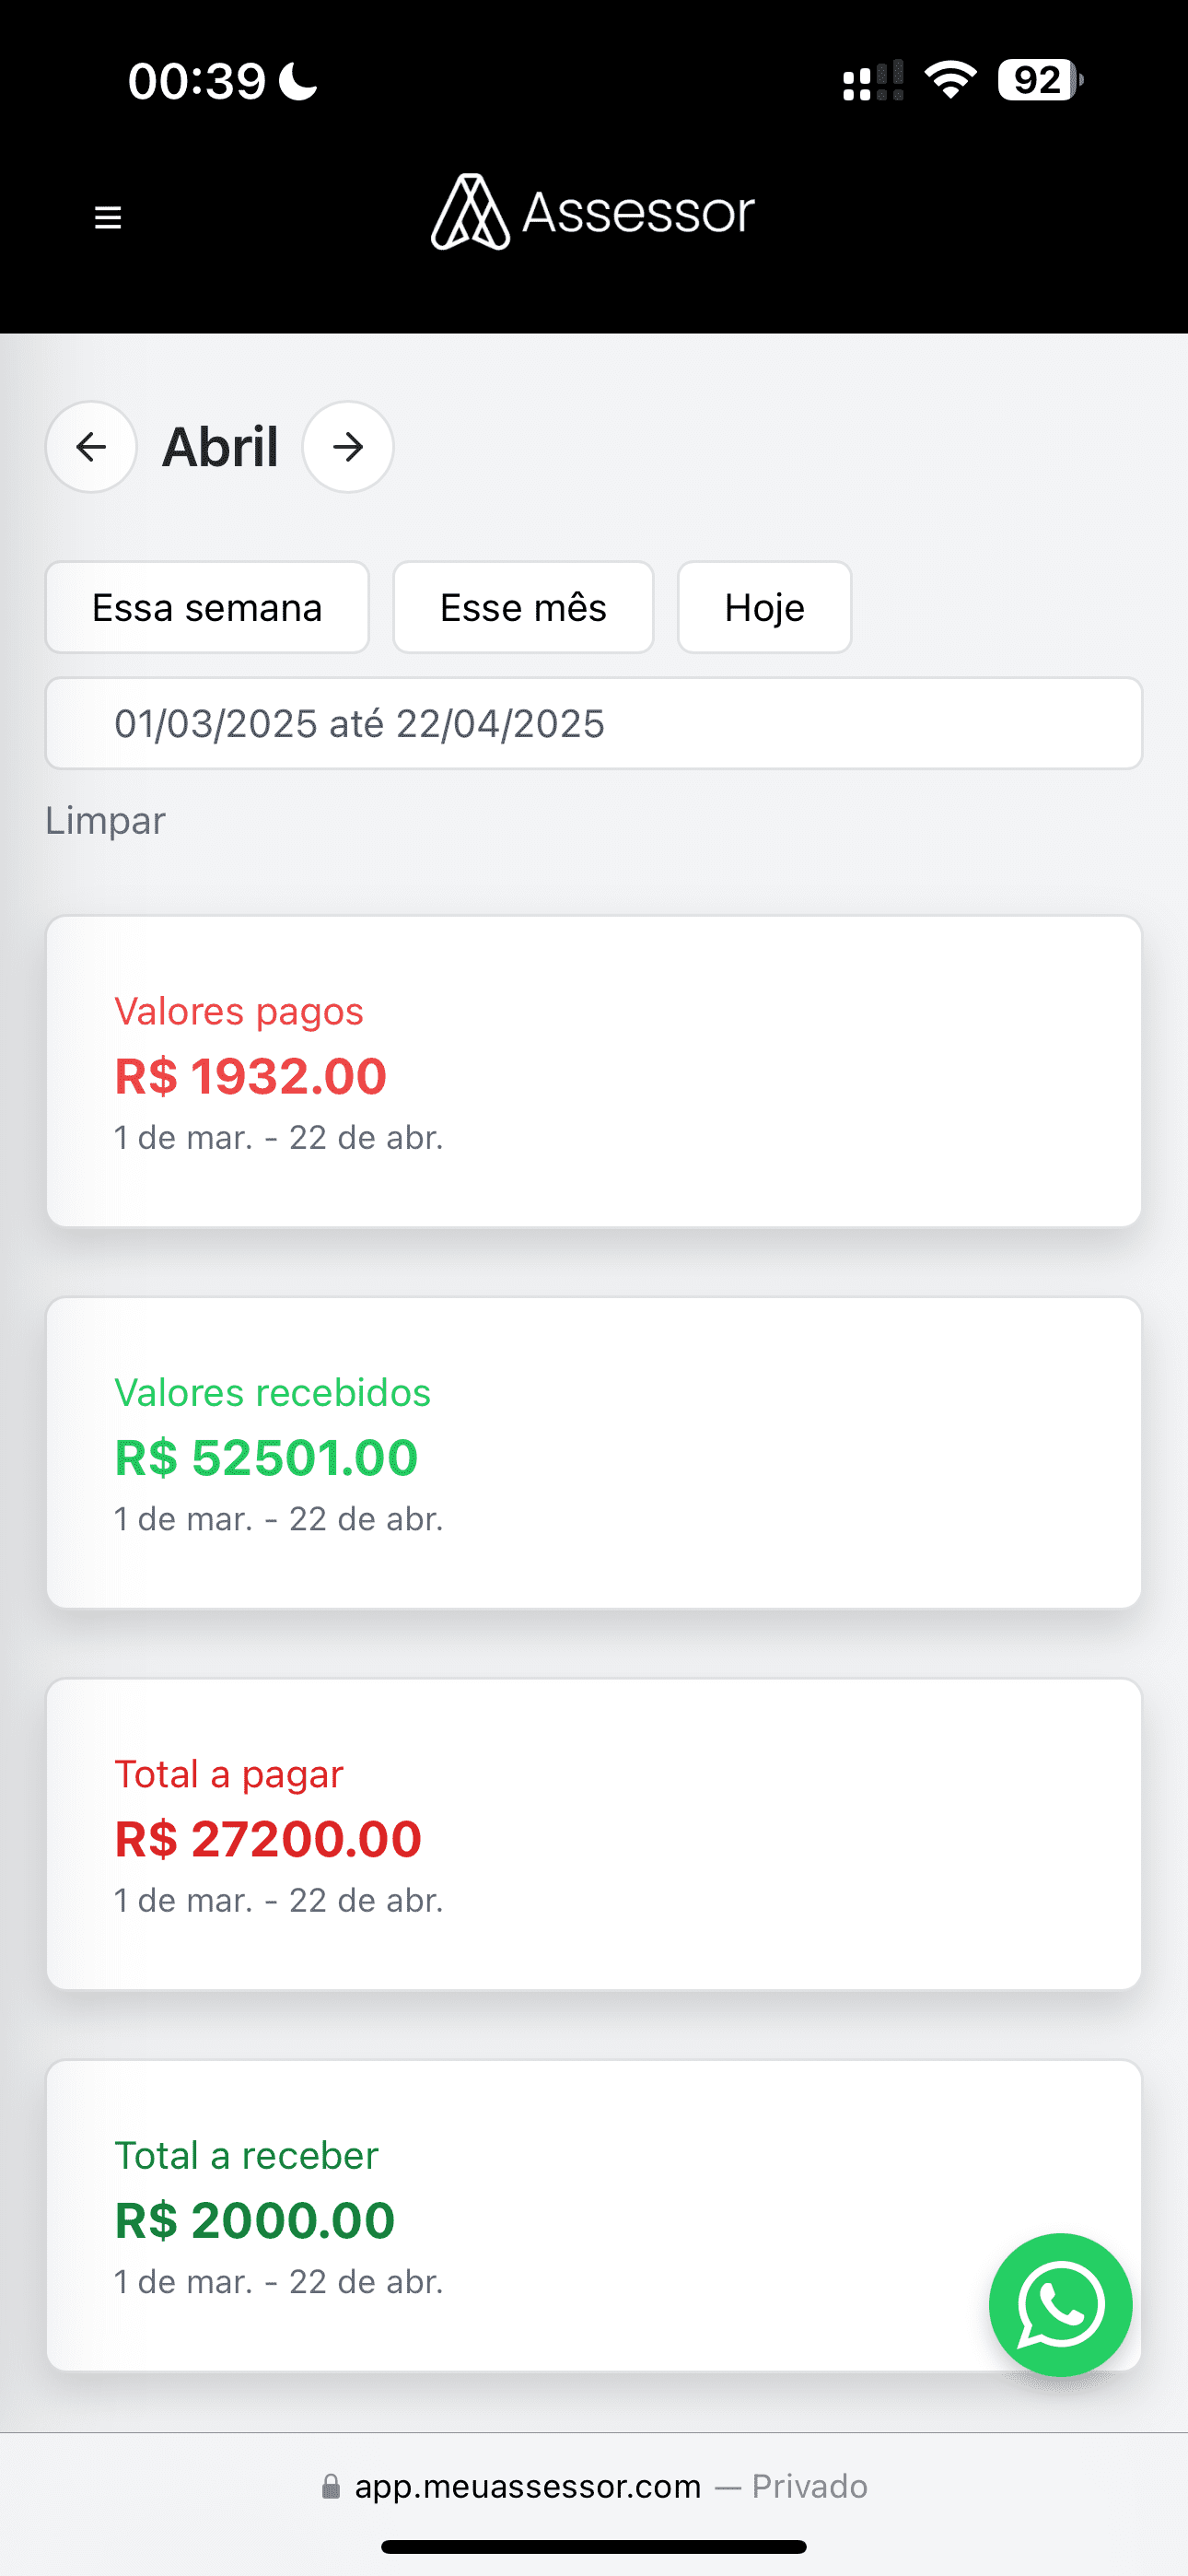Open the Valores pagos card
The image size is (1188, 2576).
[x=593, y=1072]
